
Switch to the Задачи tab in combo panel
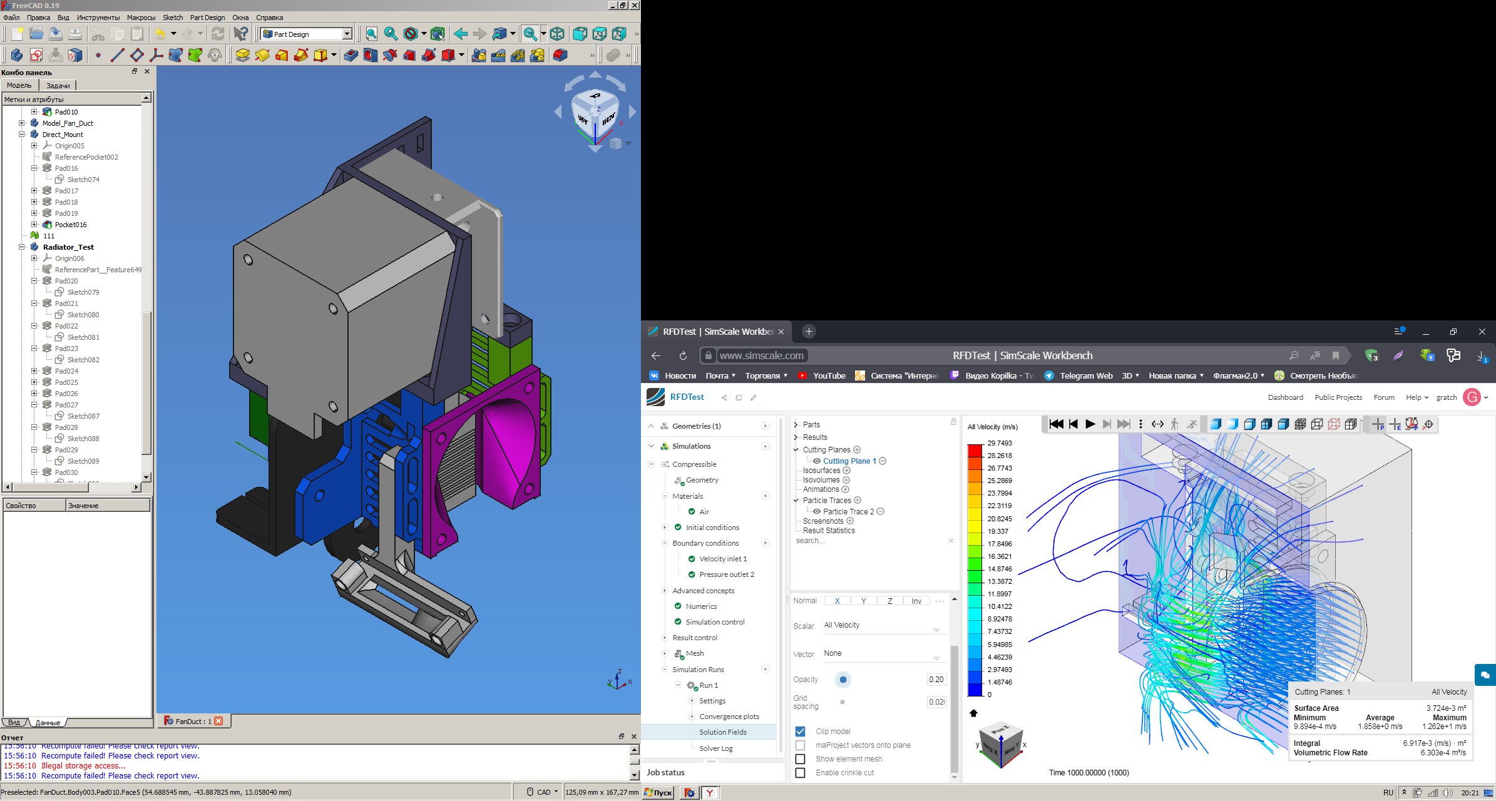(x=58, y=85)
